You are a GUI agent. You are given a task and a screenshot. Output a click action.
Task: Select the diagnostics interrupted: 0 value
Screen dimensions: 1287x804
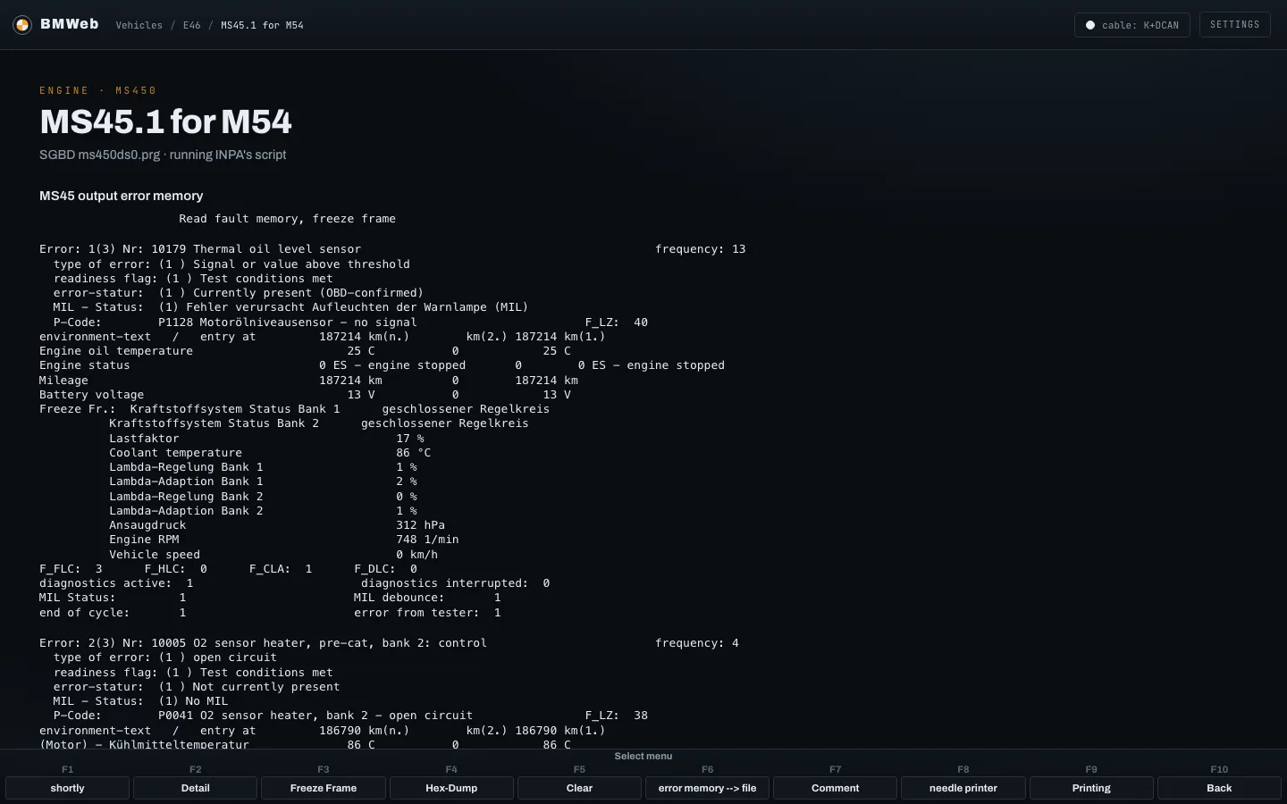tap(455, 583)
